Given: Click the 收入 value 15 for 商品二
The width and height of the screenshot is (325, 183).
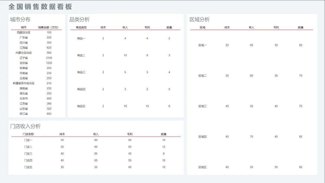Looking at the screenshot, I should [x=125, y=55].
